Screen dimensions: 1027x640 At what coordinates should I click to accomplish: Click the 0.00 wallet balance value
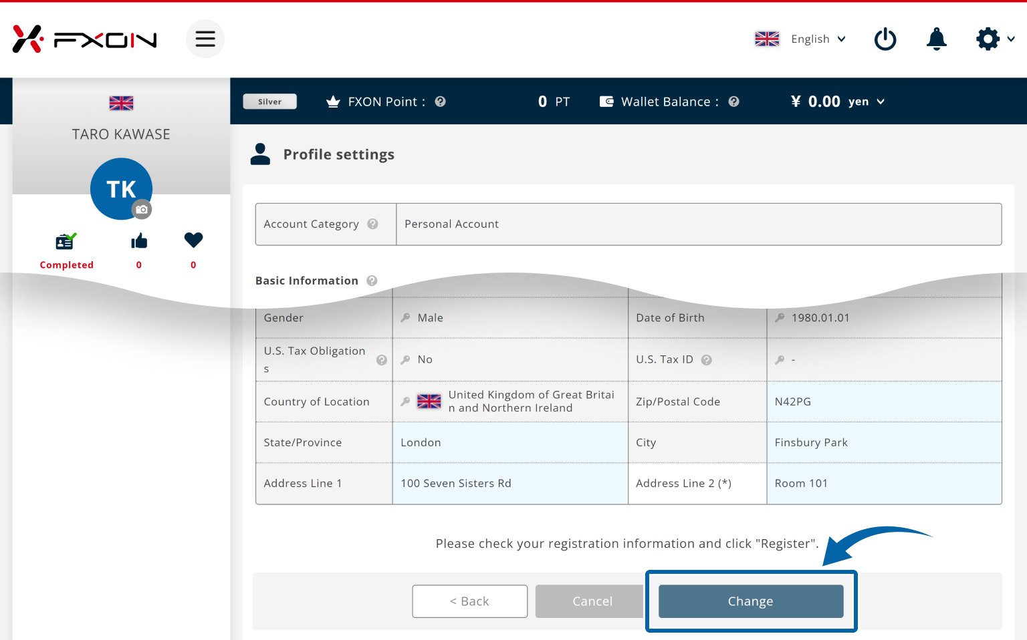(x=824, y=102)
